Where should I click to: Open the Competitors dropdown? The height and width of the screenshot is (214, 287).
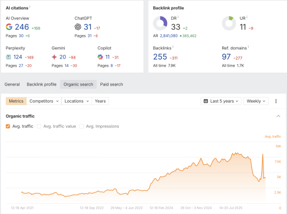click(x=44, y=101)
